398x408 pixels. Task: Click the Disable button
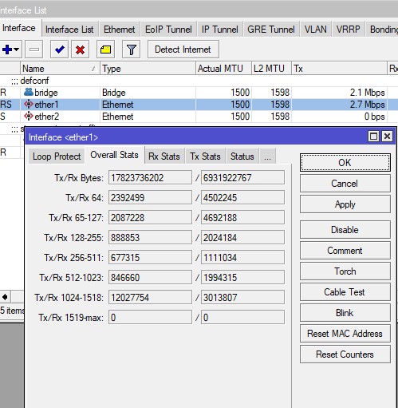pyautogui.click(x=345, y=230)
